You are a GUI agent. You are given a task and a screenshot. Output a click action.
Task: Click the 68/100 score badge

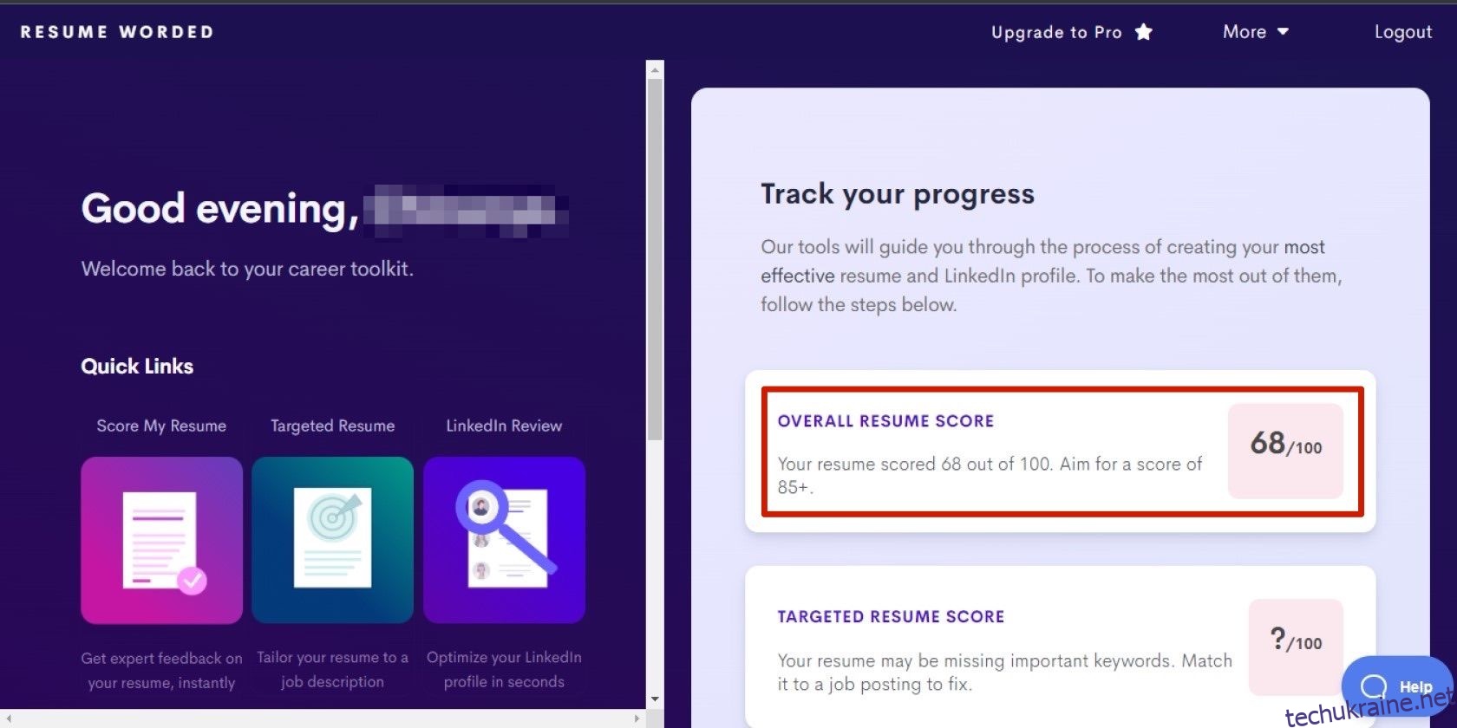pyautogui.click(x=1285, y=451)
